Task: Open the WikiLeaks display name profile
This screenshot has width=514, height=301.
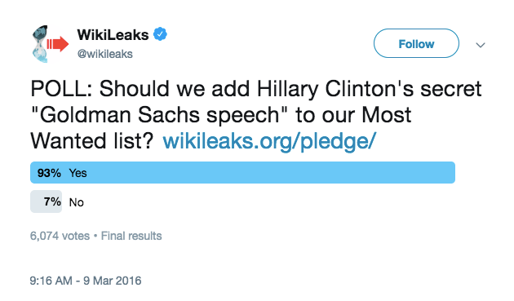Action: point(113,34)
